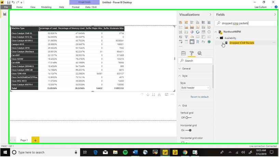Select the Stacked bar chart visual
279x157 pixels.
coord(181,22)
